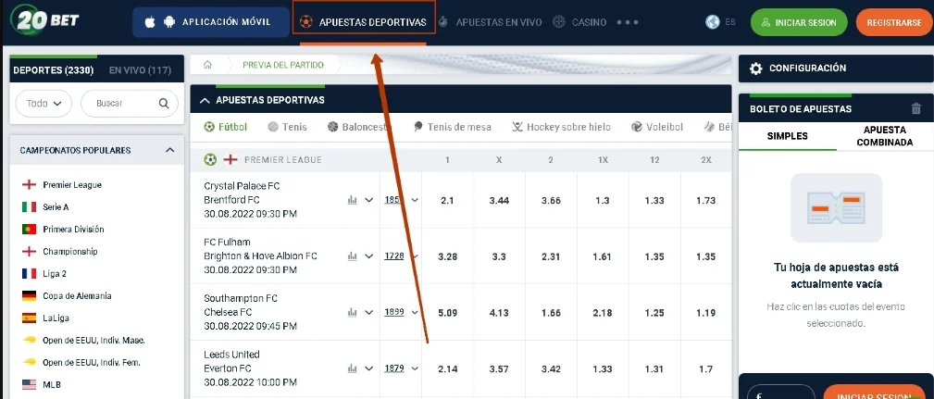The image size is (934, 399).
Task: Bet 1.7 on 2X in Leeds match
Action: 706,369
